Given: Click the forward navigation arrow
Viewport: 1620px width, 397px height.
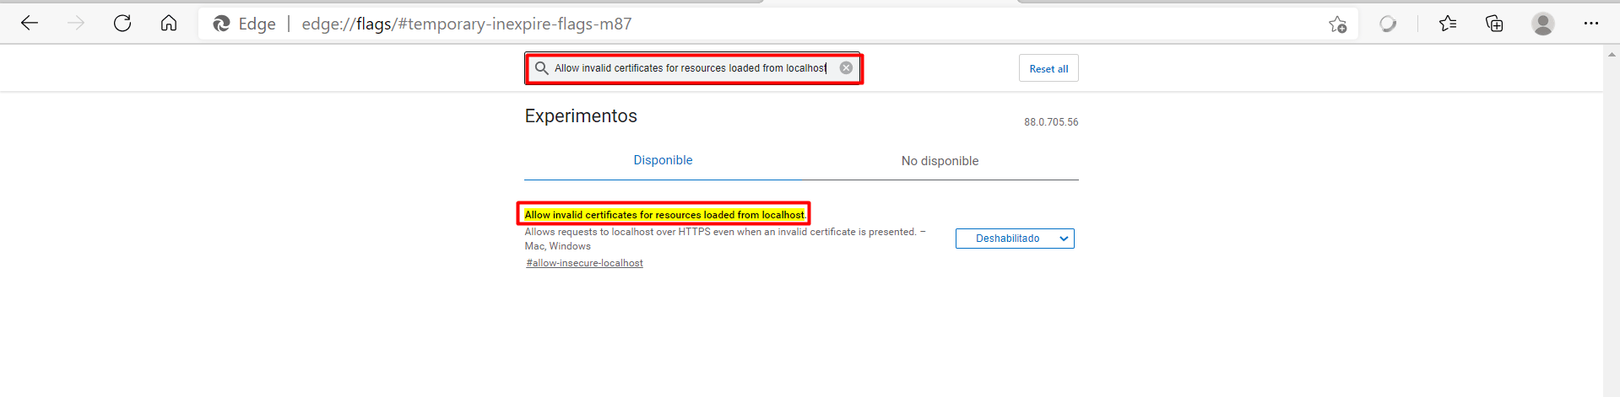Looking at the screenshot, I should [x=76, y=24].
